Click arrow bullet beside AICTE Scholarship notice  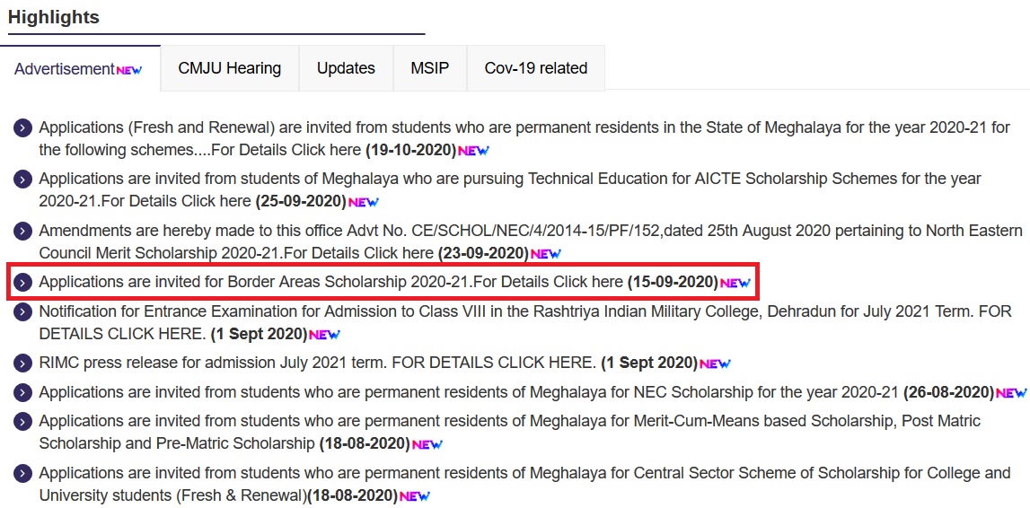pos(23,180)
